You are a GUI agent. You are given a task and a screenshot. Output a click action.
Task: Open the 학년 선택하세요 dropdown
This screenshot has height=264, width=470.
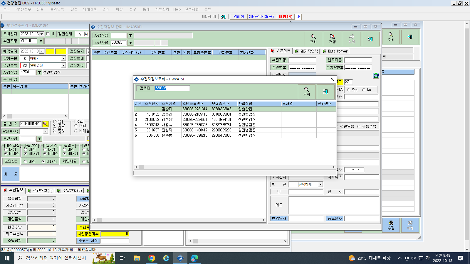[321, 185]
